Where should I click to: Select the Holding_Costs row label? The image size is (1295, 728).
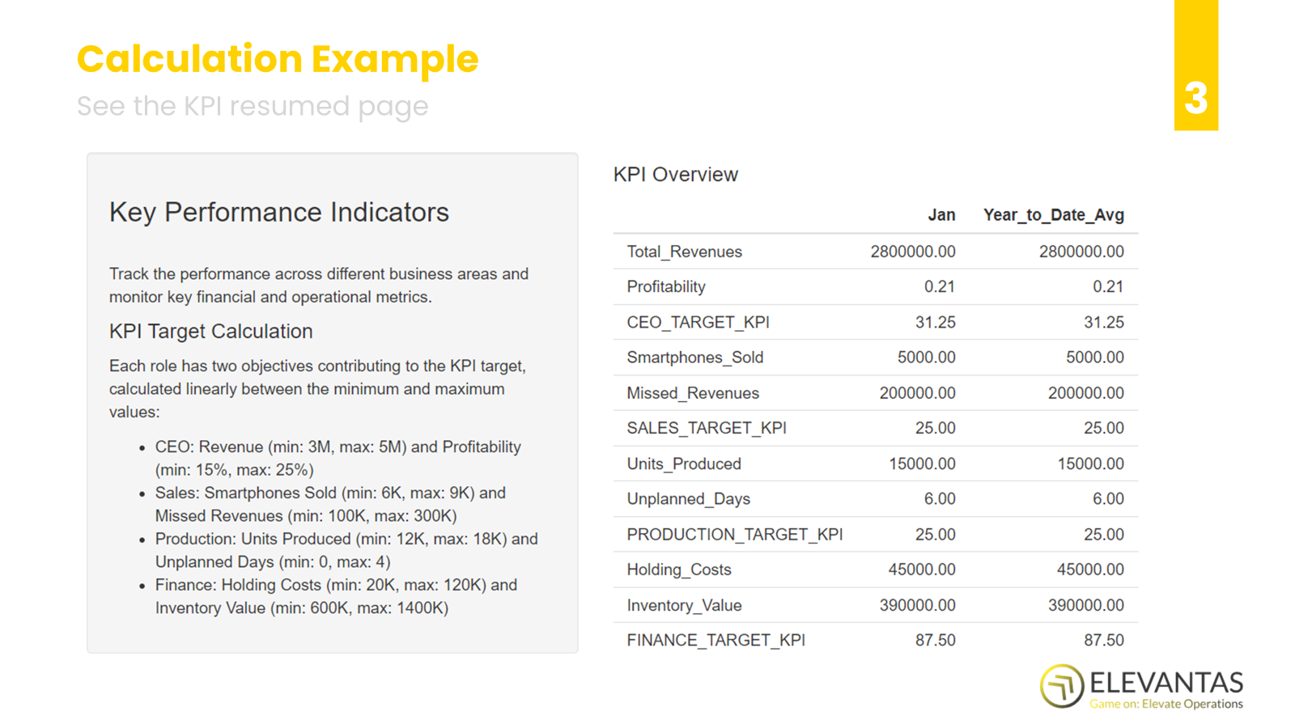pyautogui.click(x=678, y=569)
